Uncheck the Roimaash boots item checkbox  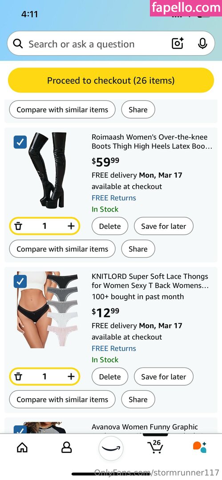pos(20,142)
